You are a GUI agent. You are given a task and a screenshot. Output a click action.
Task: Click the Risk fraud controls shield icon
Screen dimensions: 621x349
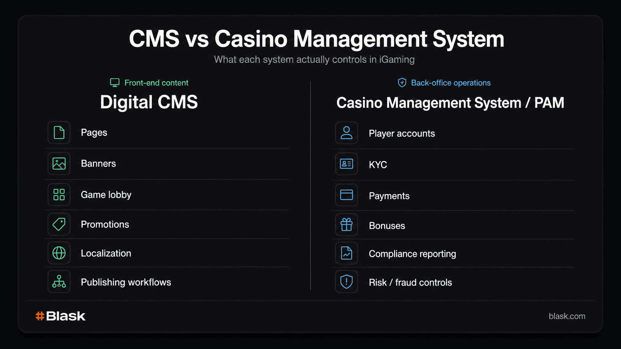tap(347, 281)
